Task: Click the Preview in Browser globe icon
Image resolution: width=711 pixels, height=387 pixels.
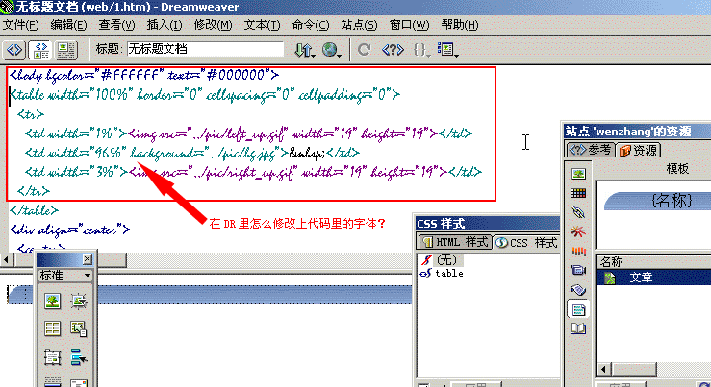Action: tap(332, 49)
